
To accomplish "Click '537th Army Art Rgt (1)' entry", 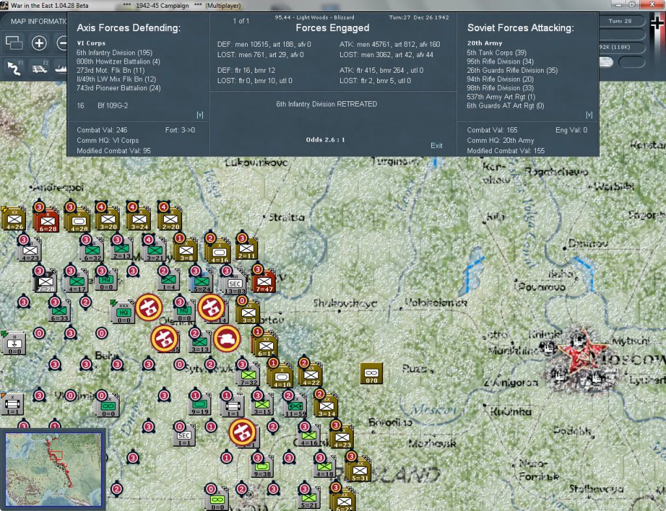I will [501, 97].
